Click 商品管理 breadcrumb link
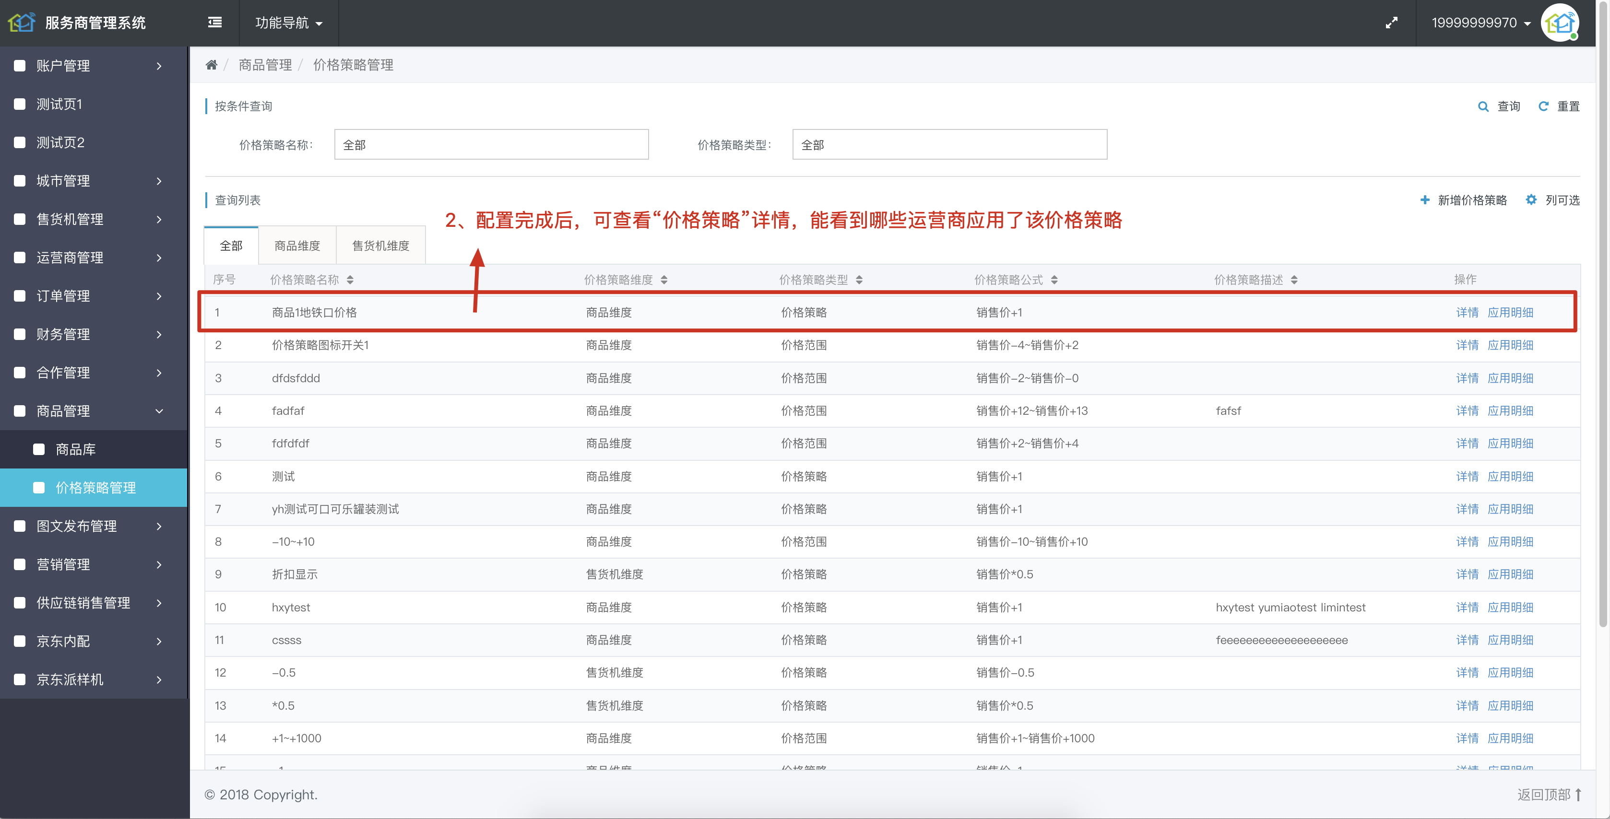This screenshot has width=1610, height=819. pos(265,65)
